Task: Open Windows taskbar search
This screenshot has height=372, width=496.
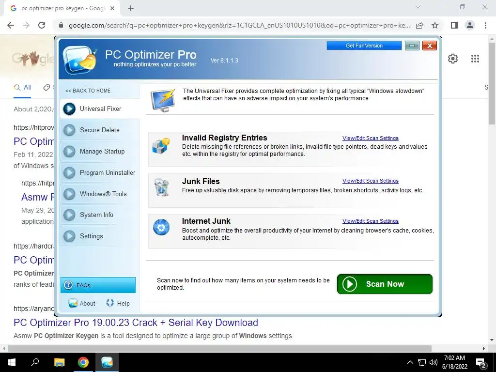Action: [x=35, y=362]
